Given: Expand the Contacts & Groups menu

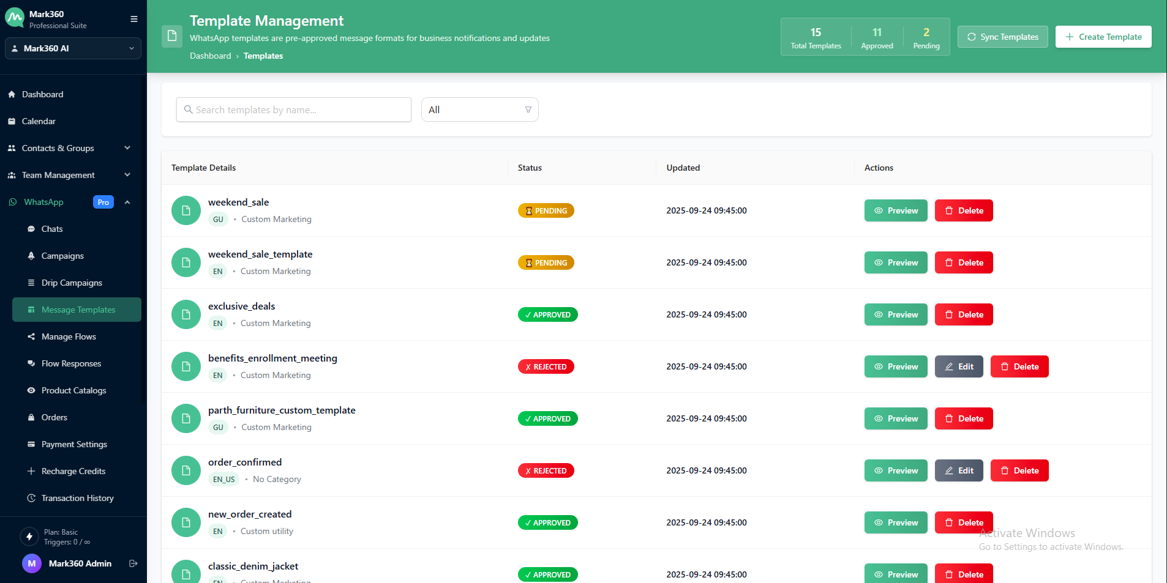Looking at the screenshot, I should [127, 148].
